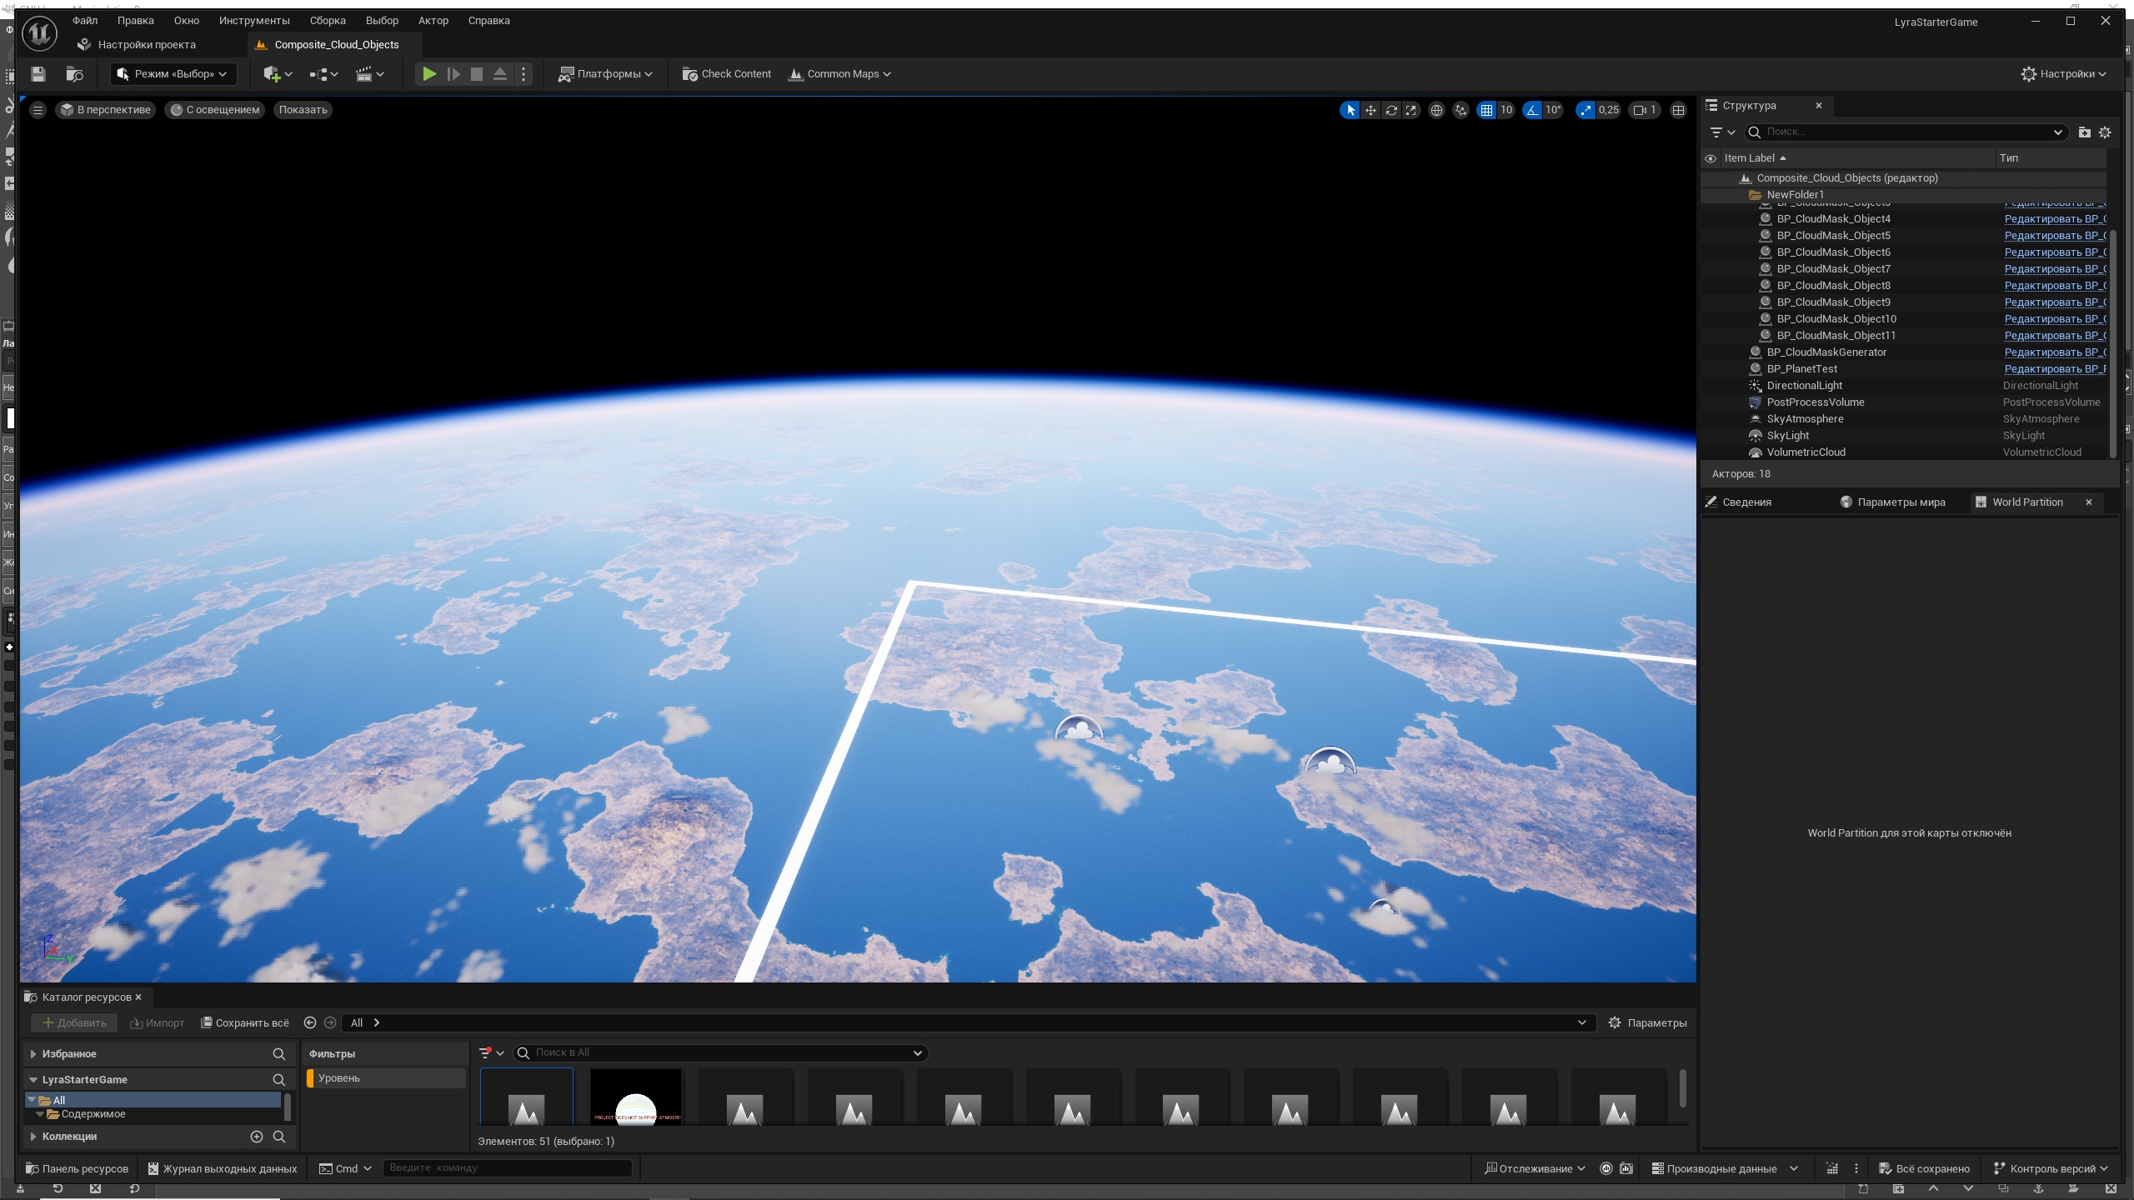
Task: Click the Check Content button
Action: (x=727, y=74)
